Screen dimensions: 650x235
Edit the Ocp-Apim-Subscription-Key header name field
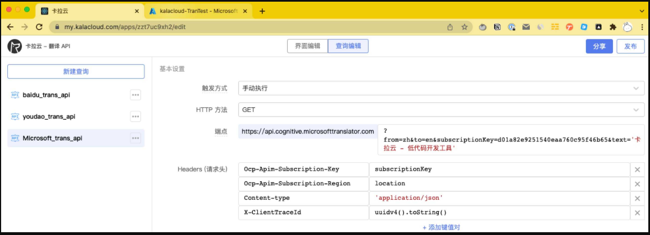tap(303, 170)
